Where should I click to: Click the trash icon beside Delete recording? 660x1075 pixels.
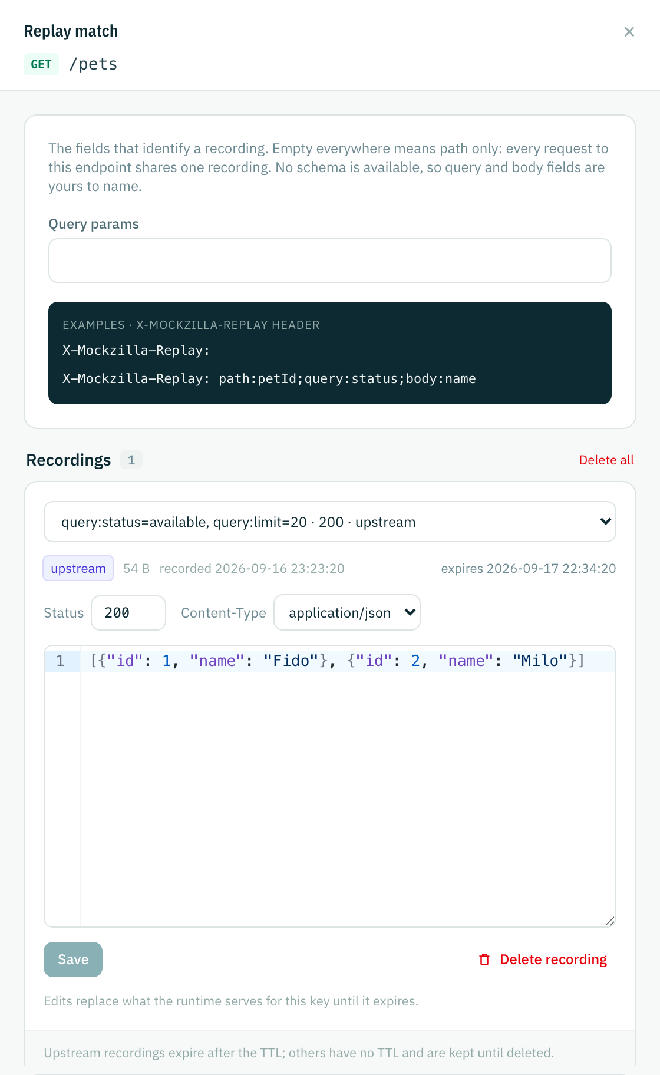pos(484,959)
